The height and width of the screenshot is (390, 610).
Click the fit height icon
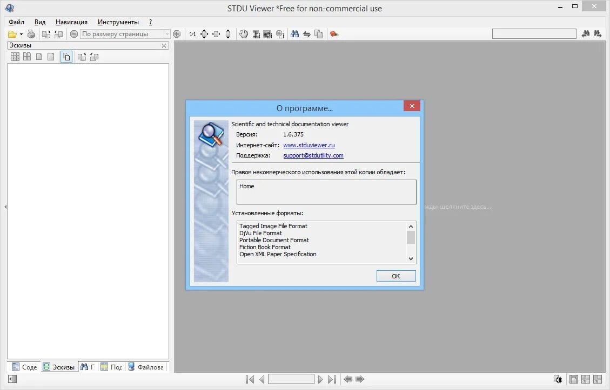(x=228, y=34)
